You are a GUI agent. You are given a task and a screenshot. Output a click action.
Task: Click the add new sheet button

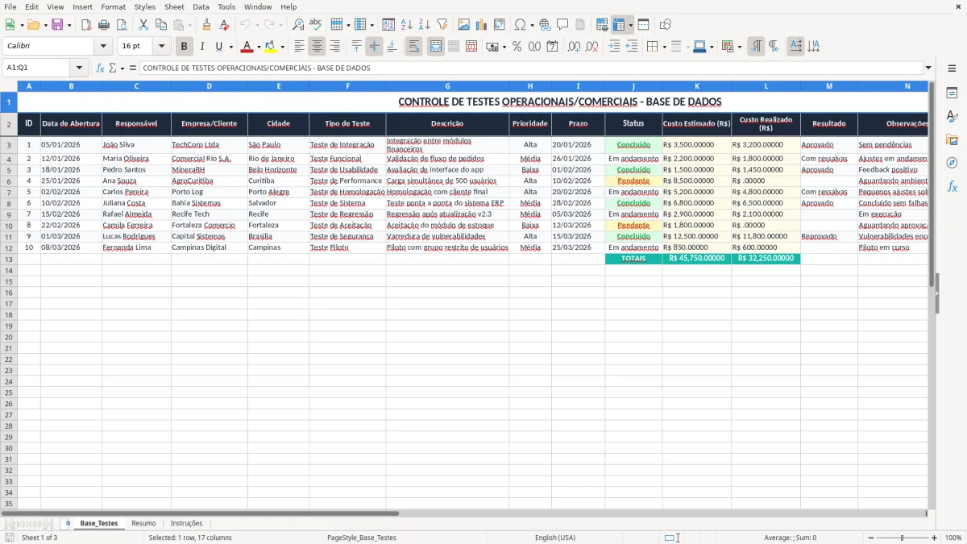click(x=68, y=523)
